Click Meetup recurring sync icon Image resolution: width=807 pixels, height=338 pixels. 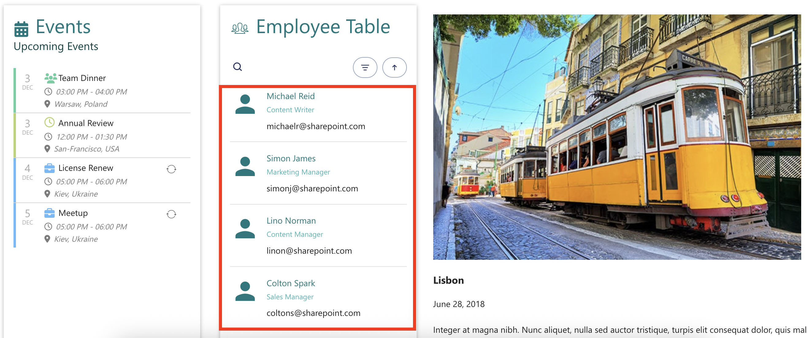tap(171, 214)
